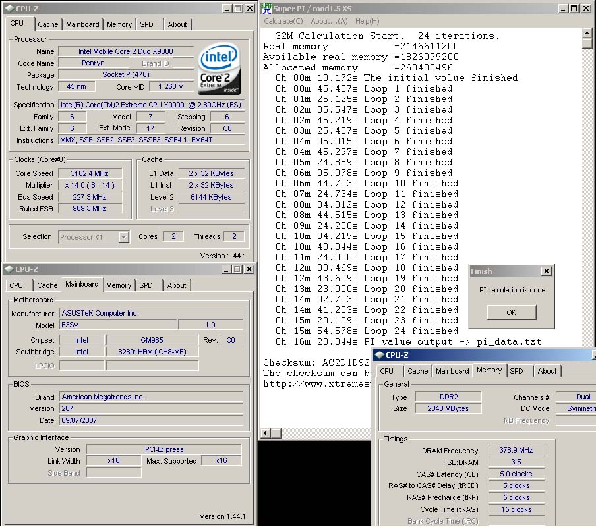Click the Loop 24 finished line
This screenshot has width=596, height=527.
pyautogui.click(x=367, y=331)
